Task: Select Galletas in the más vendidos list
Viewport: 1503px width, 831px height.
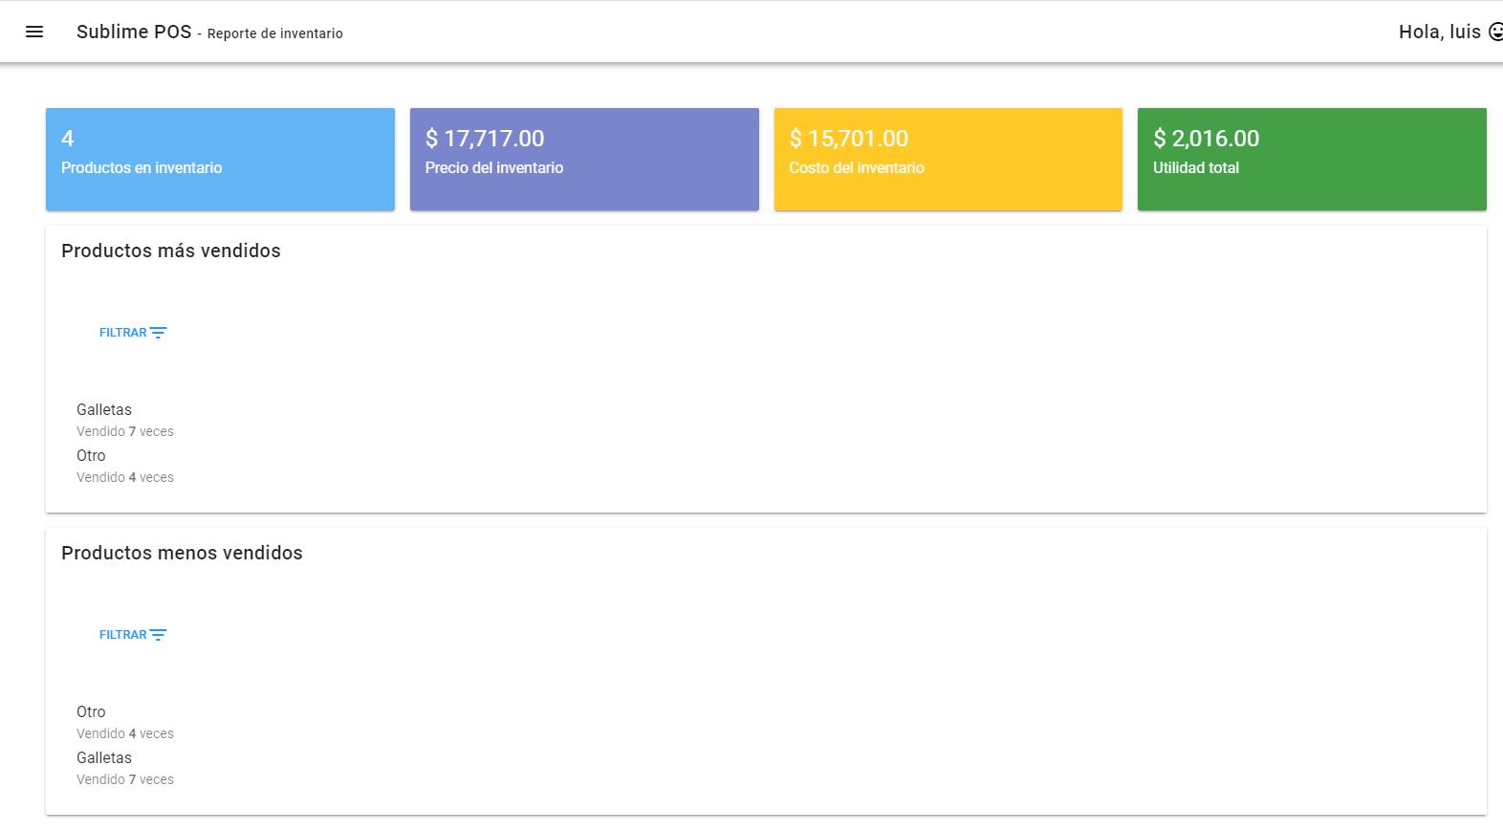Action: coord(104,409)
